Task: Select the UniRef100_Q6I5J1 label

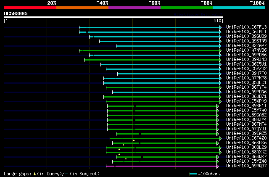Action: (246, 64)
